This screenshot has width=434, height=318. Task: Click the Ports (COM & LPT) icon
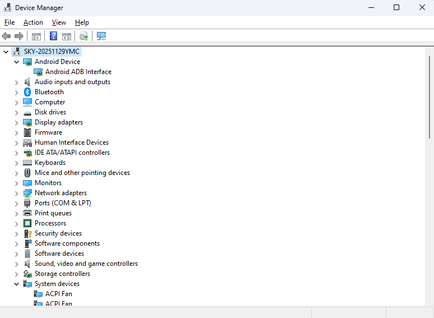(27, 203)
